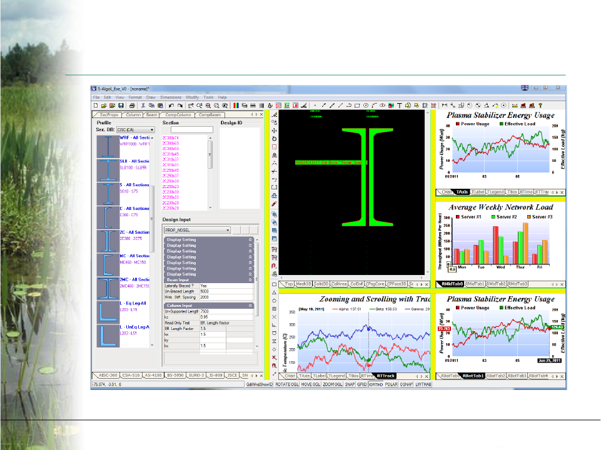601x450 pixels.
Task: Switch to the CompBeam tab
Action: (210, 115)
